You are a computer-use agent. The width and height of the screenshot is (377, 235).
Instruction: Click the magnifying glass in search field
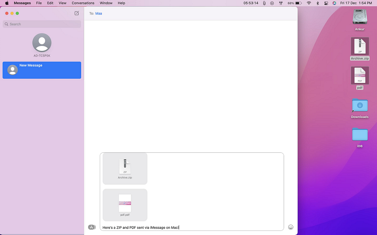click(7, 24)
